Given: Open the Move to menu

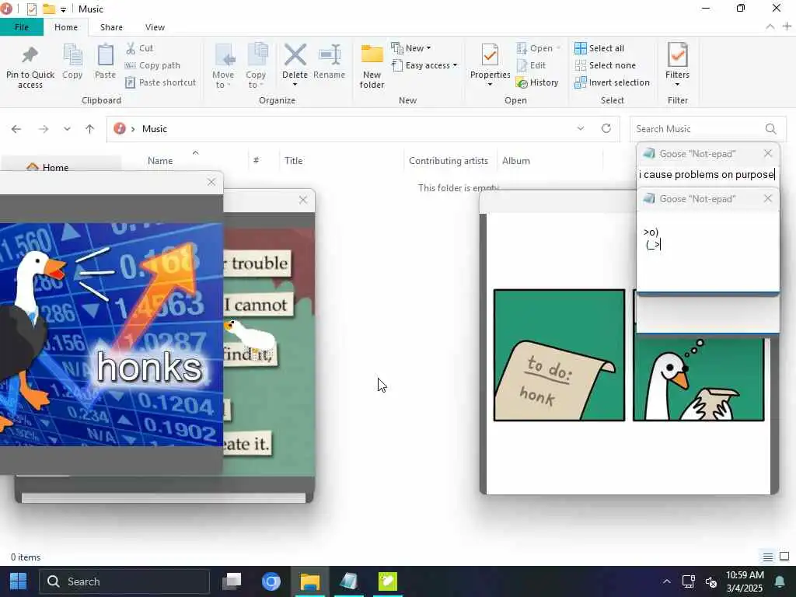Looking at the screenshot, I should pyautogui.click(x=223, y=65).
